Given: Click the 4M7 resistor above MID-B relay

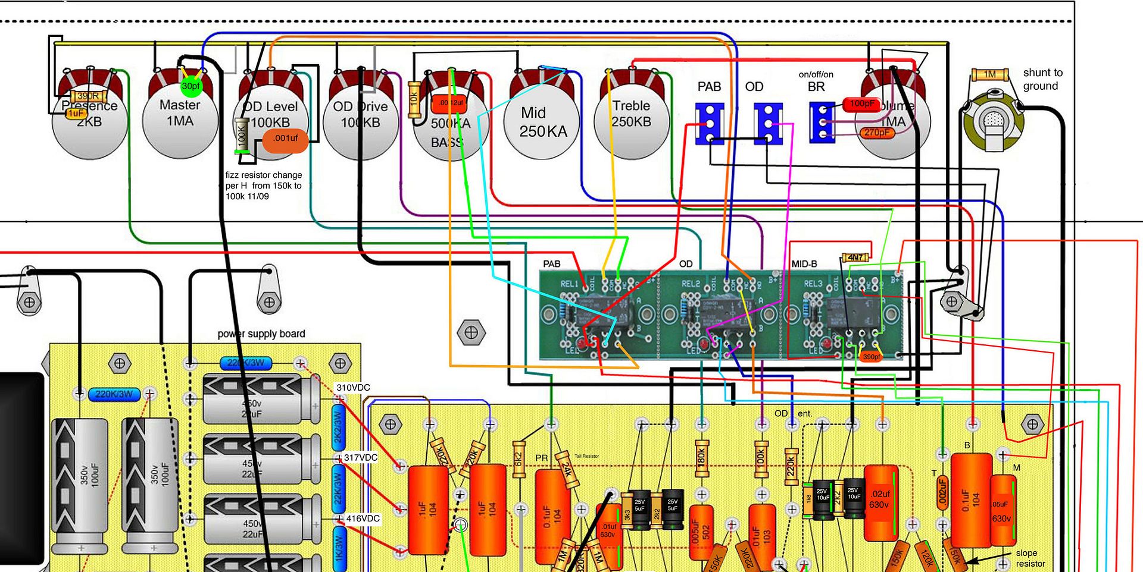Looking at the screenshot, I should [855, 257].
